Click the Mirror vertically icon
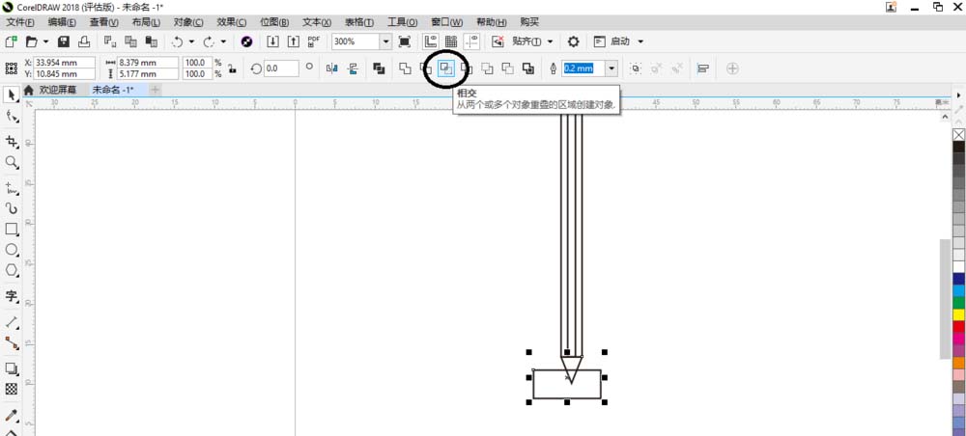 click(x=353, y=68)
